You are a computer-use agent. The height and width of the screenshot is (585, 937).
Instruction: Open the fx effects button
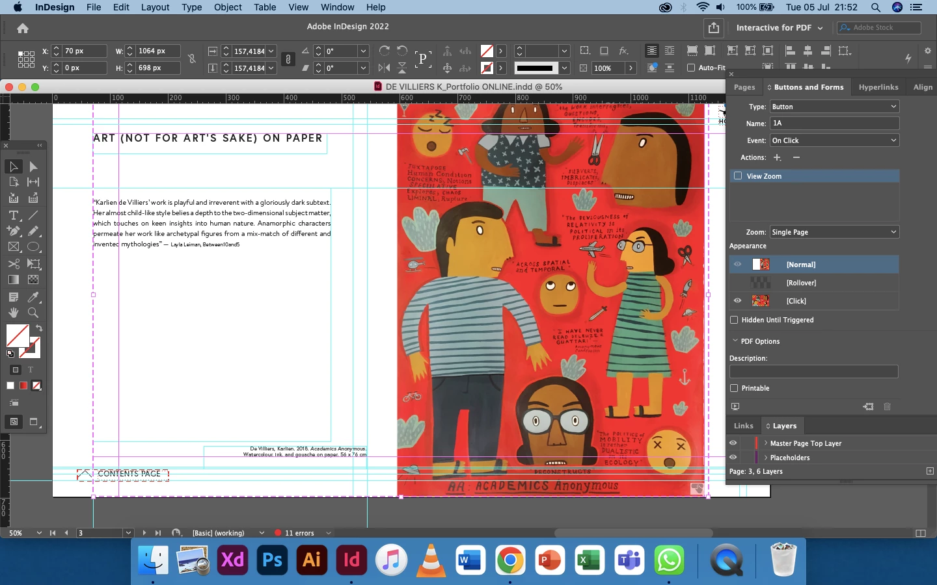623,51
